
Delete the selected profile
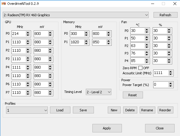click(130, 110)
